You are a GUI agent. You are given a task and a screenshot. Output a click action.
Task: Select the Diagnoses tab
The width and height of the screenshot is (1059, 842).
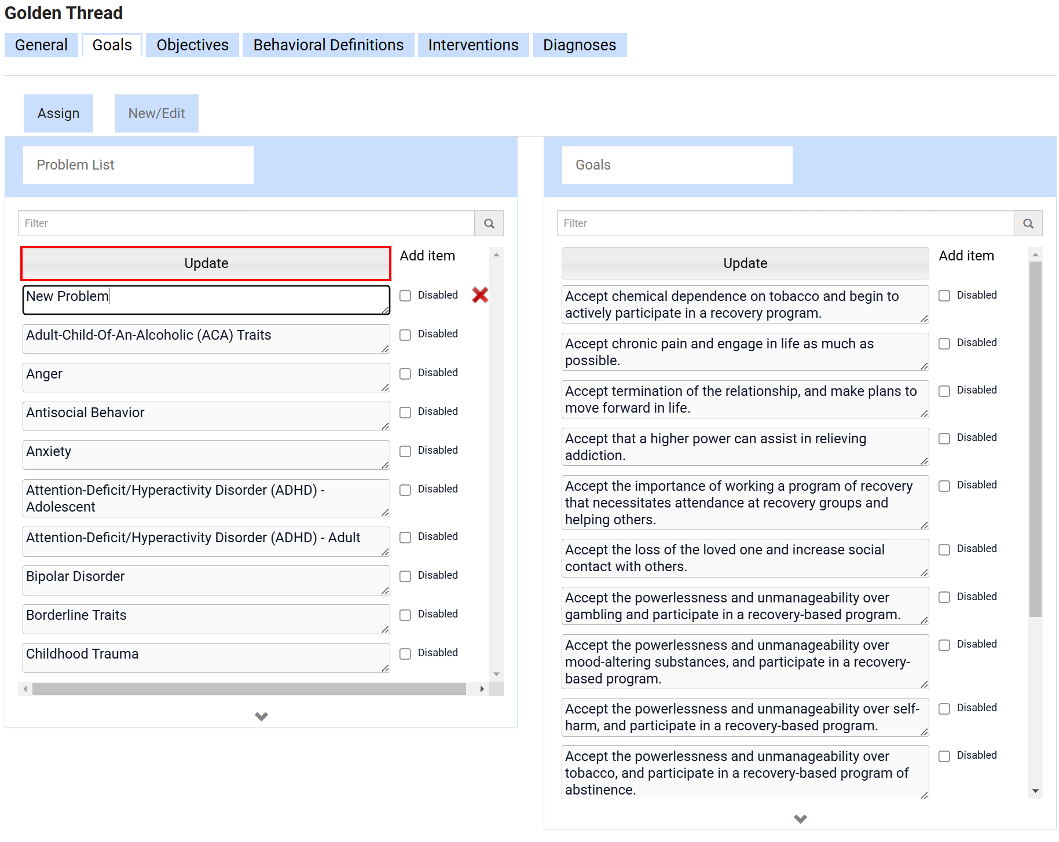(579, 45)
